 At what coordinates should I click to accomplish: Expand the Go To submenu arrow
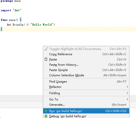pos(127,99)
